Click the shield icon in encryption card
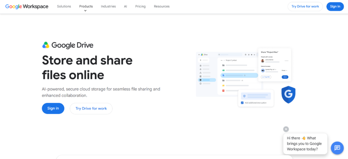Screen dimensions: 348x159 pos(244,96)
